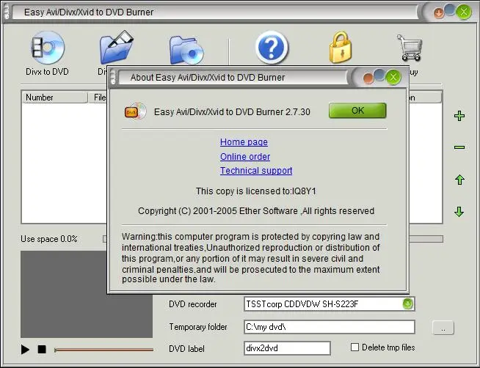Click the gold padlock register icon
Image resolution: width=480 pixels, height=368 pixels.
click(340, 48)
